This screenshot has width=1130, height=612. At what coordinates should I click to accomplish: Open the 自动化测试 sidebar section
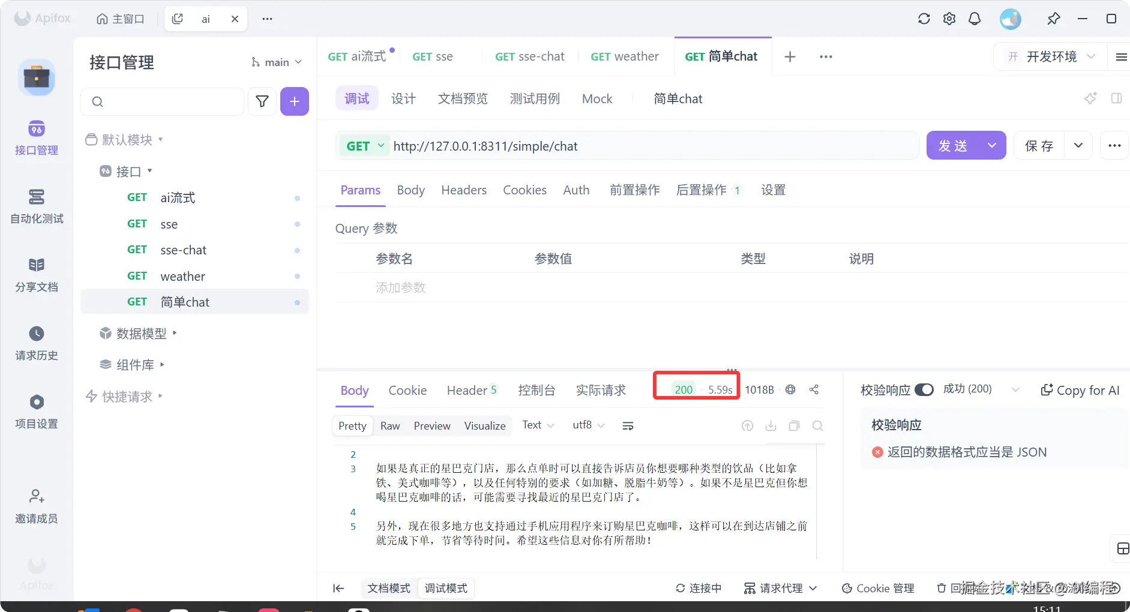click(x=36, y=206)
